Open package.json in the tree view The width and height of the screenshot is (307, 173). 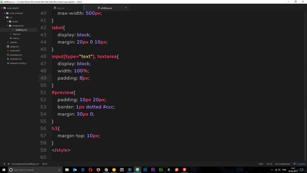[16, 55]
